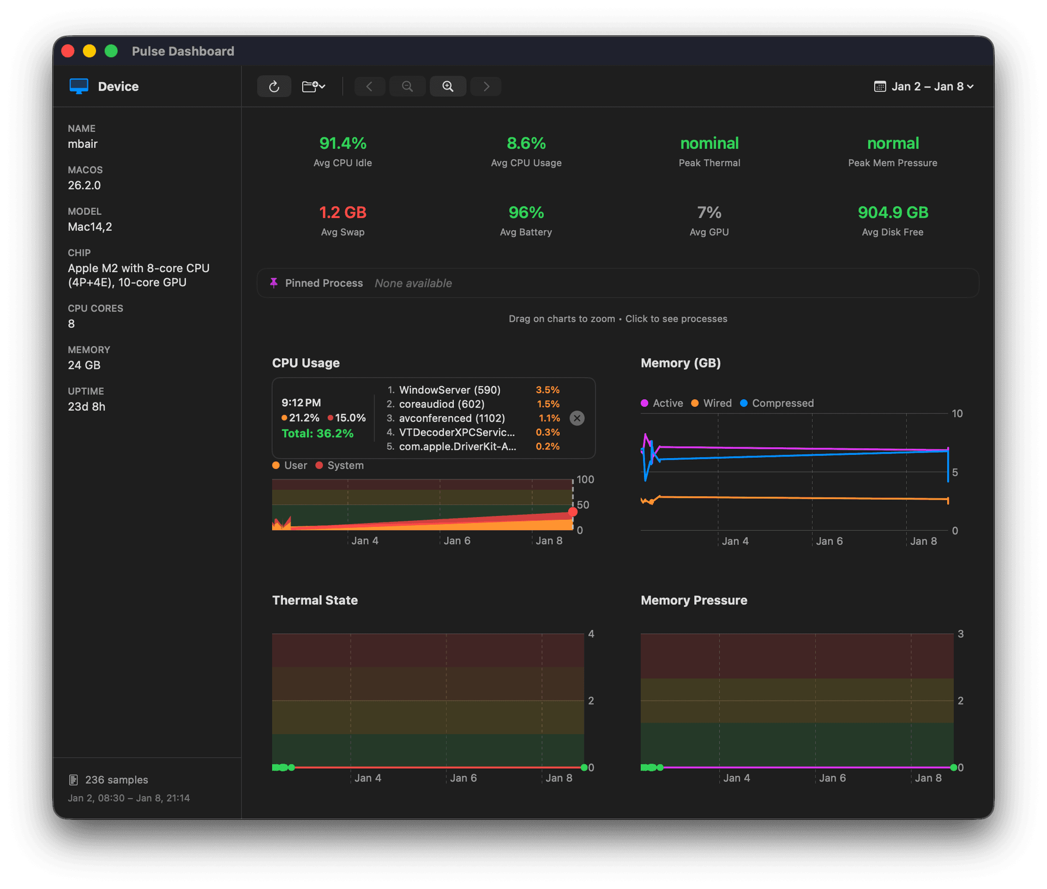Dismiss the CPU process tooltip via its X icon
This screenshot has height=889, width=1047.
pyautogui.click(x=577, y=418)
